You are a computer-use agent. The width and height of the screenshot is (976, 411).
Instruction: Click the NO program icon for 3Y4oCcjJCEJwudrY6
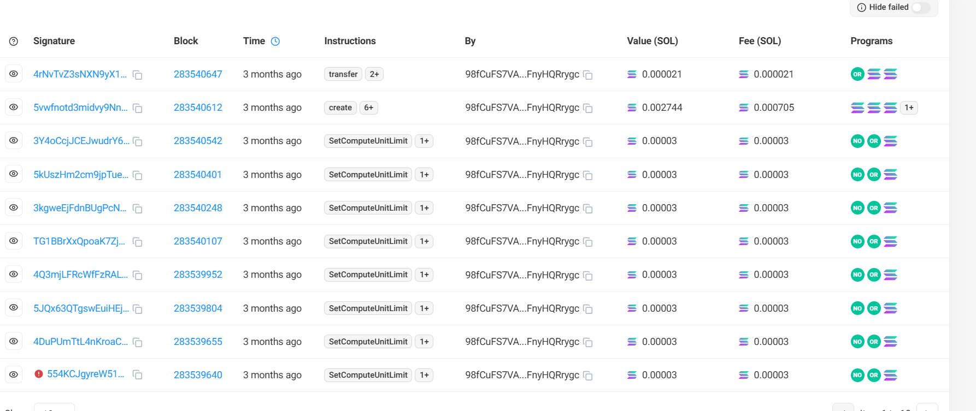[857, 141]
